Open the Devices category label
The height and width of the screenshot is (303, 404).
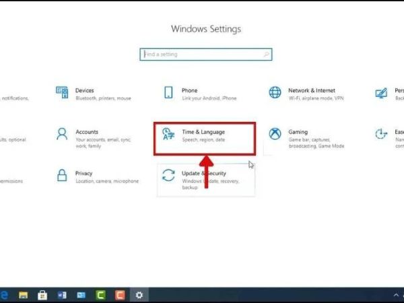coord(85,90)
